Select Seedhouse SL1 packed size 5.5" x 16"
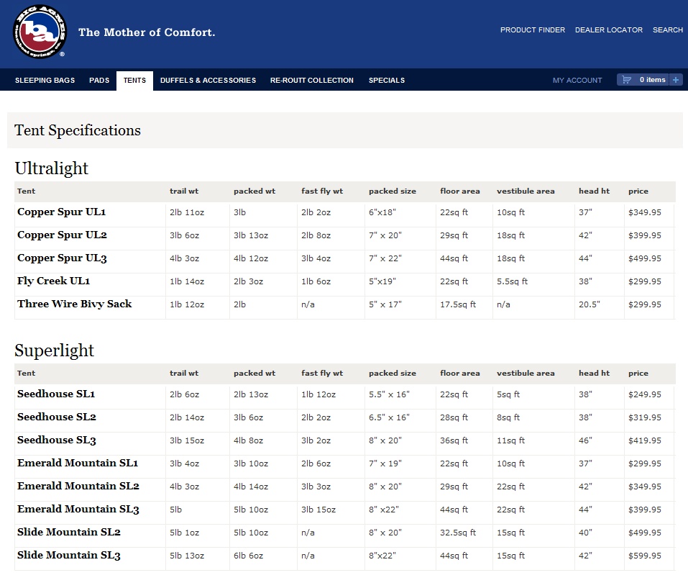Image resolution: width=688 pixels, height=588 pixels. pos(389,395)
